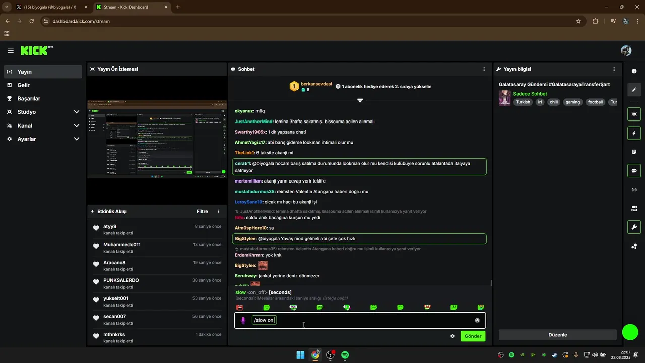Select the first red emote in emote row
The width and height of the screenshot is (645, 363).
pyautogui.click(x=240, y=307)
